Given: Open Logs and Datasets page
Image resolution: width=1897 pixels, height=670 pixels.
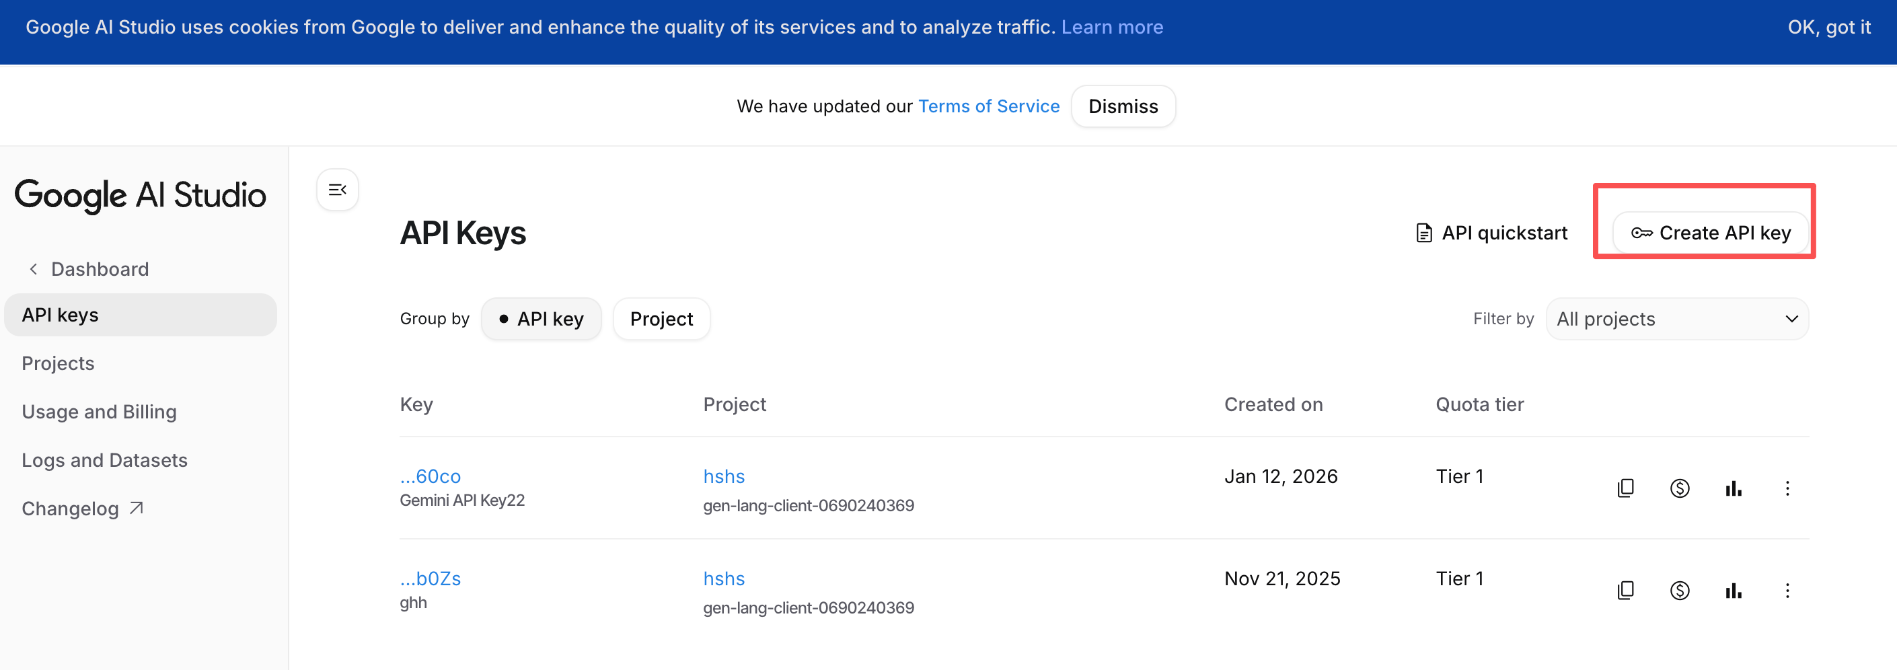Looking at the screenshot, I should (x=104, y=460).
